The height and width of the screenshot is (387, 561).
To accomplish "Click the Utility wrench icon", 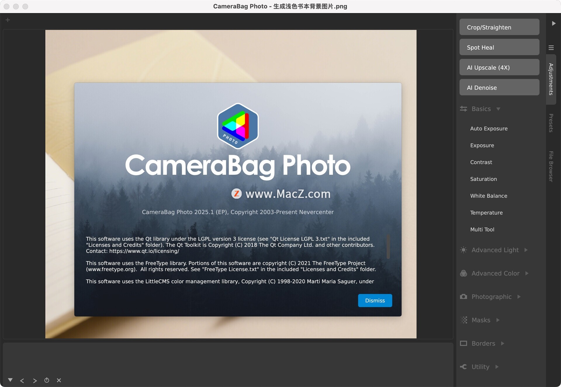I will [x=463, y=367].
